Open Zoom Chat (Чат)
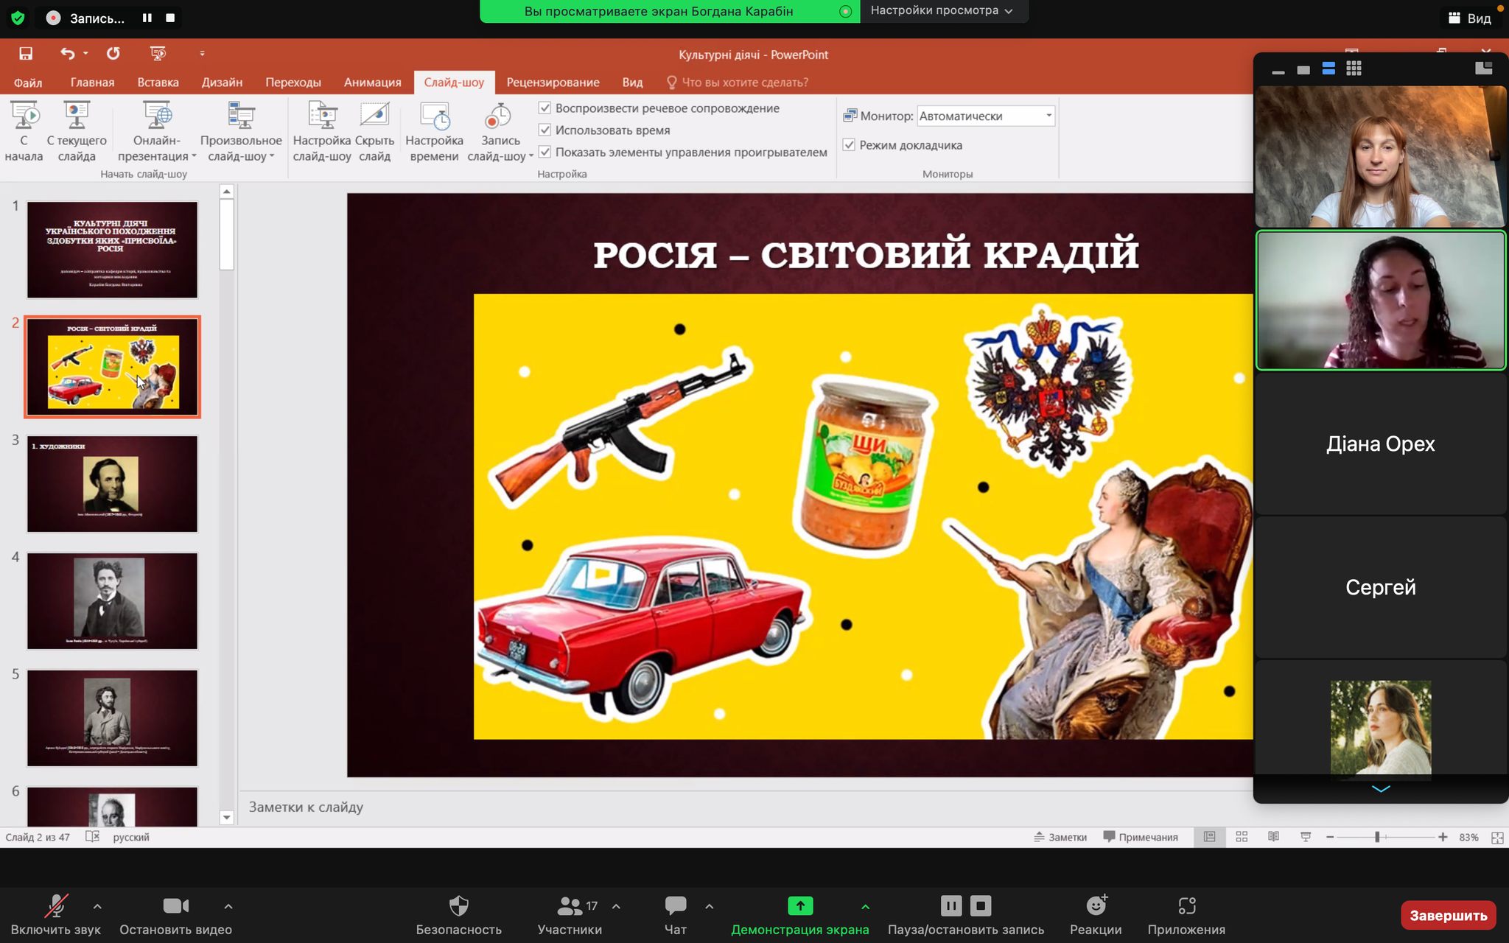 coord(676,915)
